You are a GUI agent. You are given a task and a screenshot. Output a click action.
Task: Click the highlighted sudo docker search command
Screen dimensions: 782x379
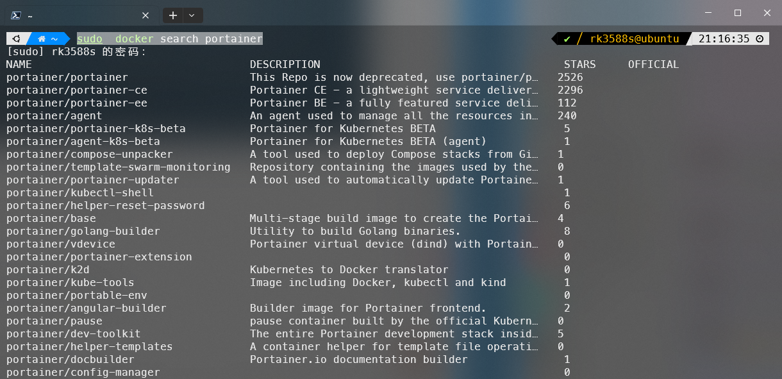coord(170,39)
